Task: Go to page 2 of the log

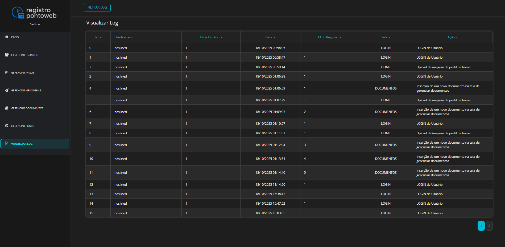Action: (489, 226)
